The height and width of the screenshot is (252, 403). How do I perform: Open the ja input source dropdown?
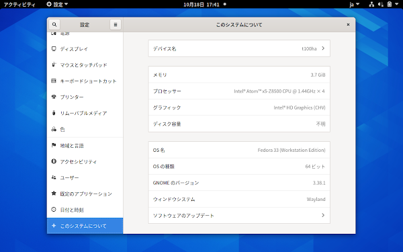pyautogui.click(x=354, y=5)
